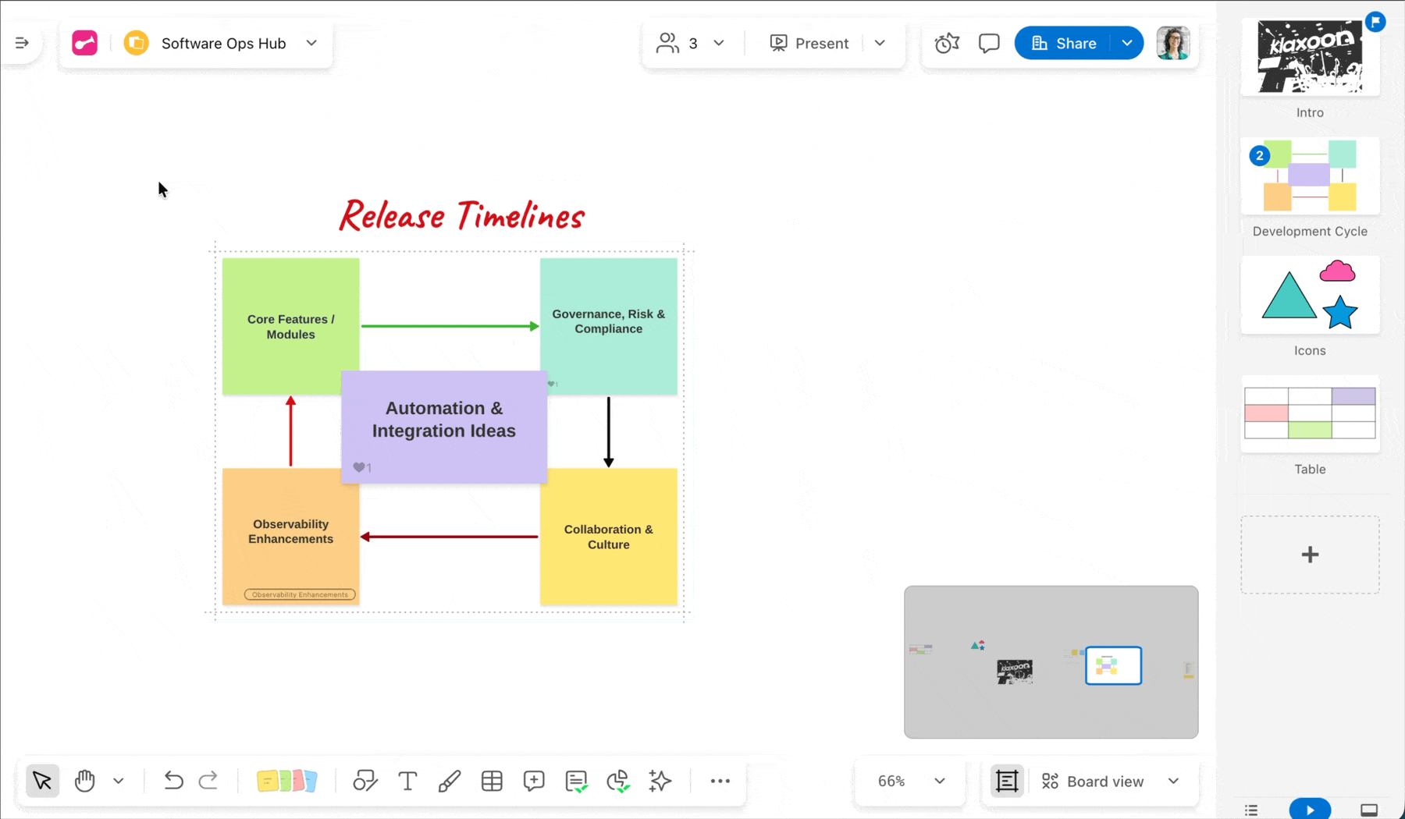Select the hand pan tool

(x=84, y=781)
